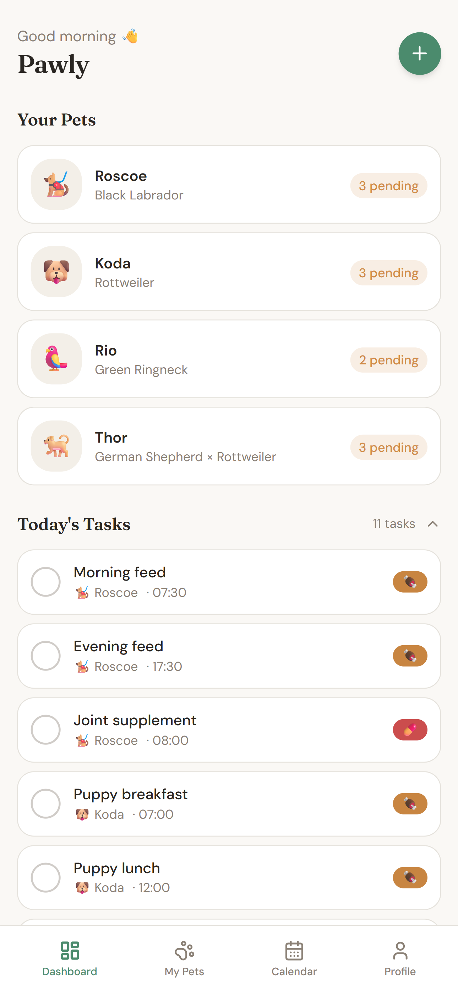
Task: Tap the food icon on Morning feed
Action: [410, 582]
